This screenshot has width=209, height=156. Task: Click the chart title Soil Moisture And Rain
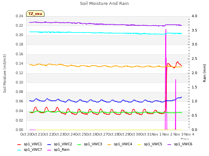tap(104, 4)
